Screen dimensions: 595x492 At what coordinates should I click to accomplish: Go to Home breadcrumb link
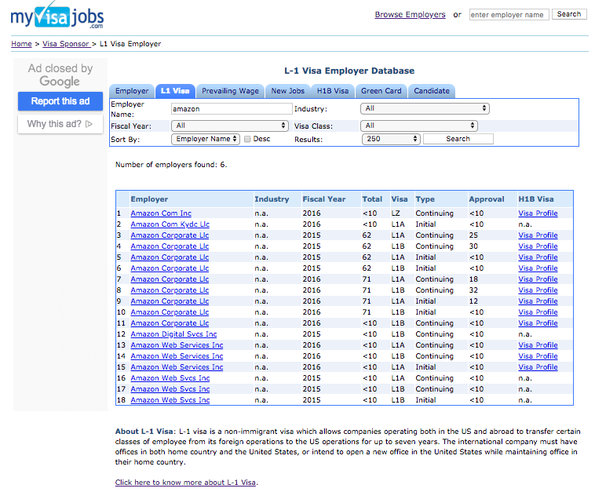[x=21, y=44]
